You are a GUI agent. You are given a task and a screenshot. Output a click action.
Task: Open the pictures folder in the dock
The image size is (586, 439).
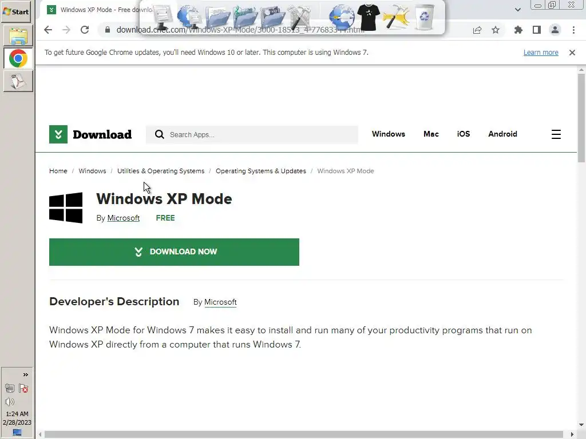(272, 17)
